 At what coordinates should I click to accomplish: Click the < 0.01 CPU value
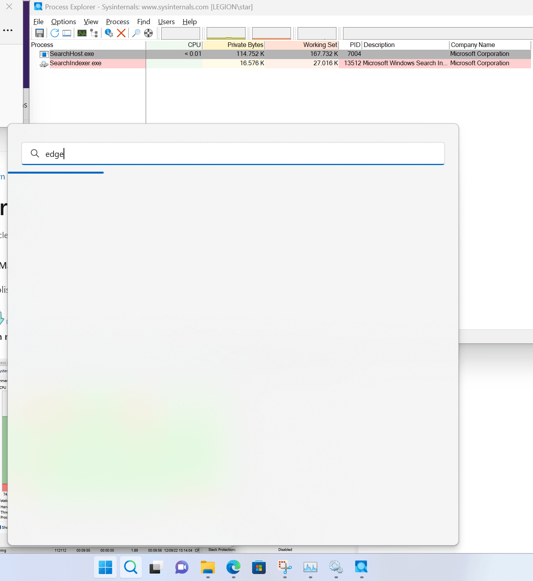coord(193,54)
